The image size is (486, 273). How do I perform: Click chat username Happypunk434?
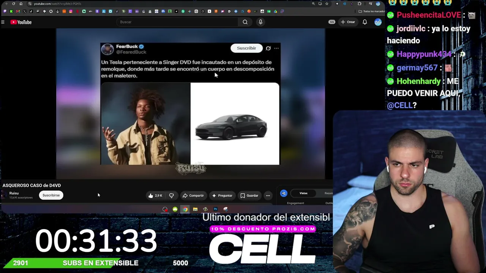click(x=424, y=54)
